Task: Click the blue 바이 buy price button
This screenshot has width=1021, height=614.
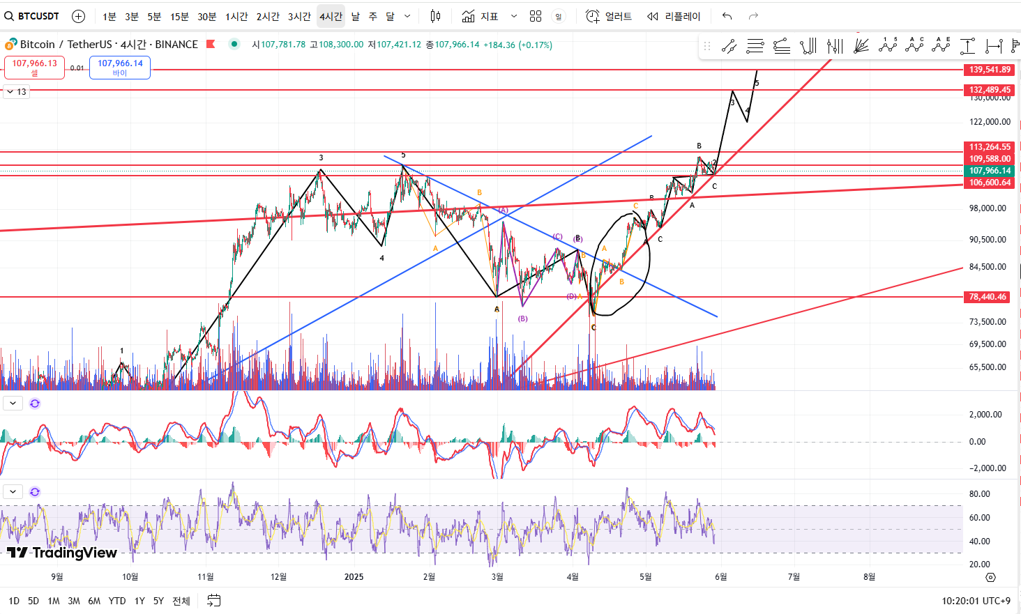Action: click(x=120, y=67)
